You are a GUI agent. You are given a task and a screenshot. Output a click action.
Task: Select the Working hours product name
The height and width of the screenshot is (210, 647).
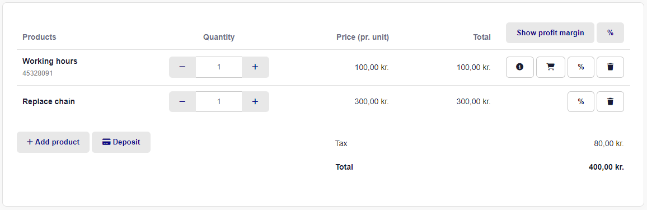tap(50, 61)
